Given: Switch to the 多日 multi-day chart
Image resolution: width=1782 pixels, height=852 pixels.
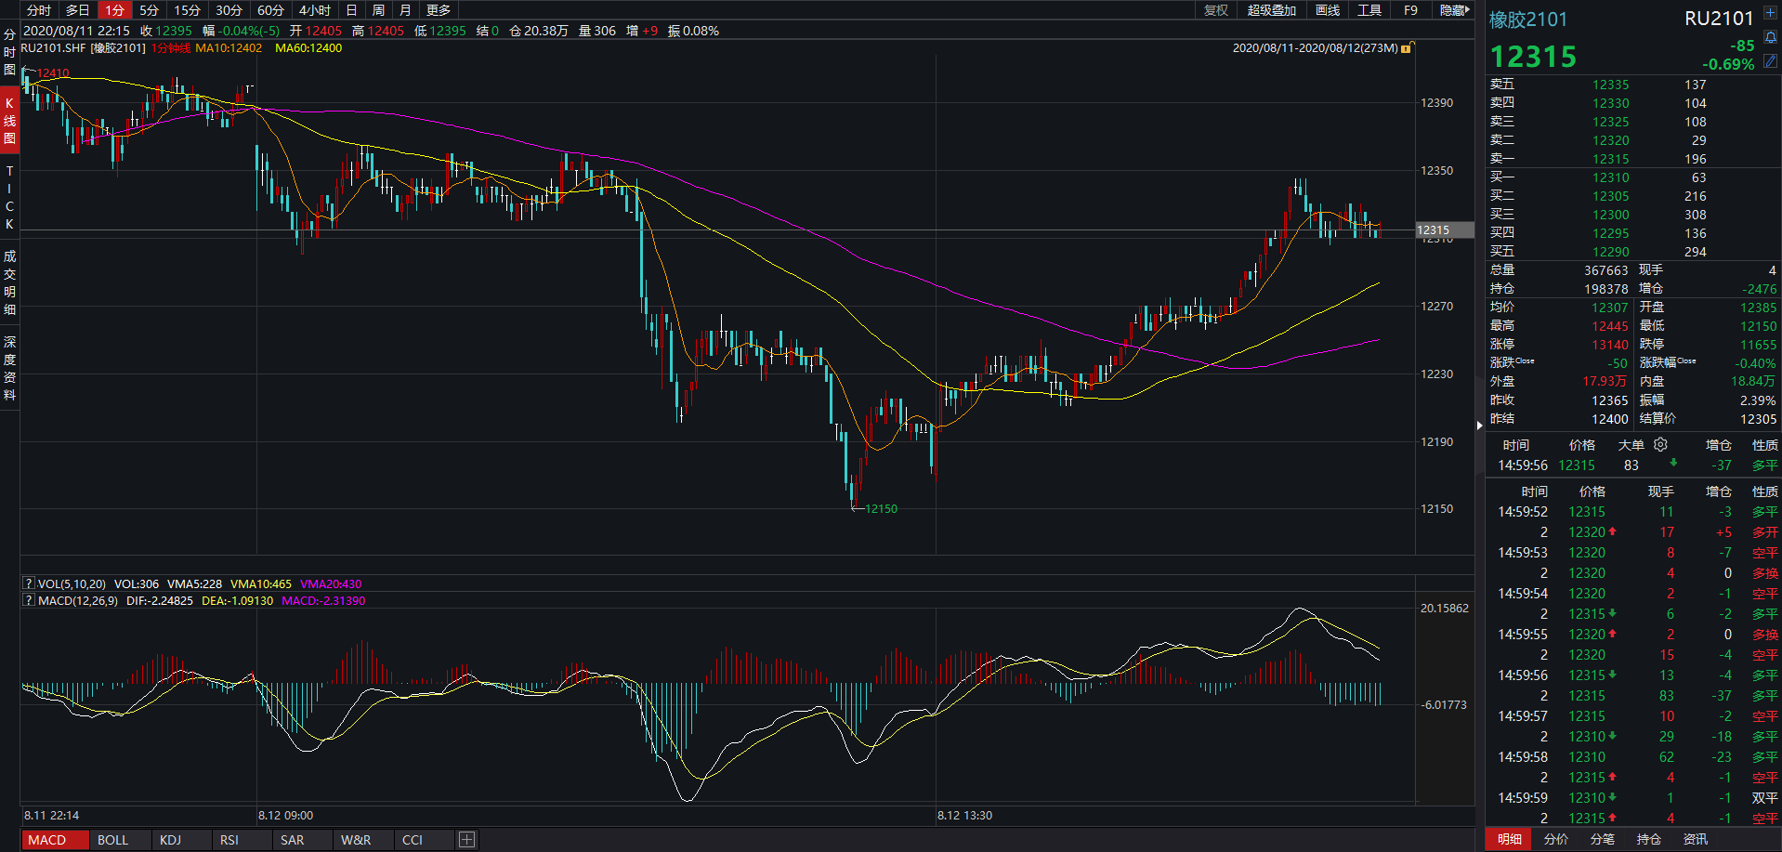Looking at the screenshot, I should pyautogui.click(x=78, y=10).
